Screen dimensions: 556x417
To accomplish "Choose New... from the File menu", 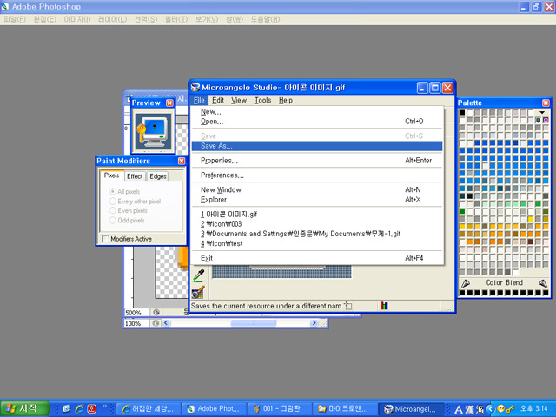I will click(x=317, y=112).
